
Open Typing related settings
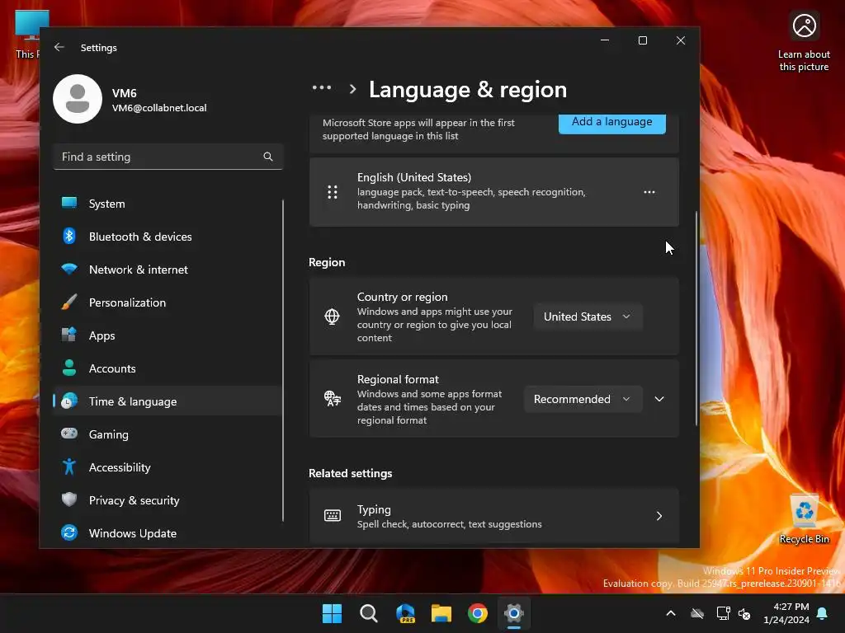tap(493, 516)
